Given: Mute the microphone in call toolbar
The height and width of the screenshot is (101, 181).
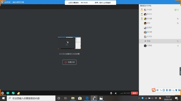Looking at the screenshot, I should (x=111, y=93).
